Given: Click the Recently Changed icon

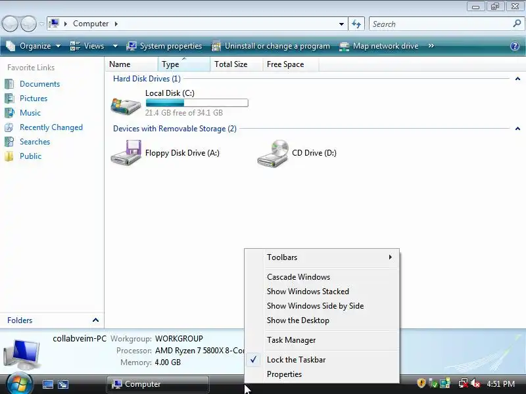Looking at the screenshot, I should [x=9, y=127].
